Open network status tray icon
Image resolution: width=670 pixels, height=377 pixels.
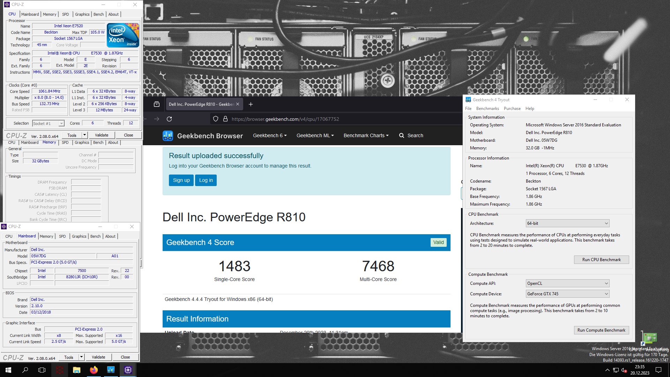(x=616, y=370)
